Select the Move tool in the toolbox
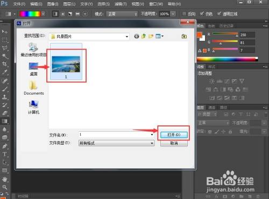The height and width of the screenshot is (199, 269). 4,32
